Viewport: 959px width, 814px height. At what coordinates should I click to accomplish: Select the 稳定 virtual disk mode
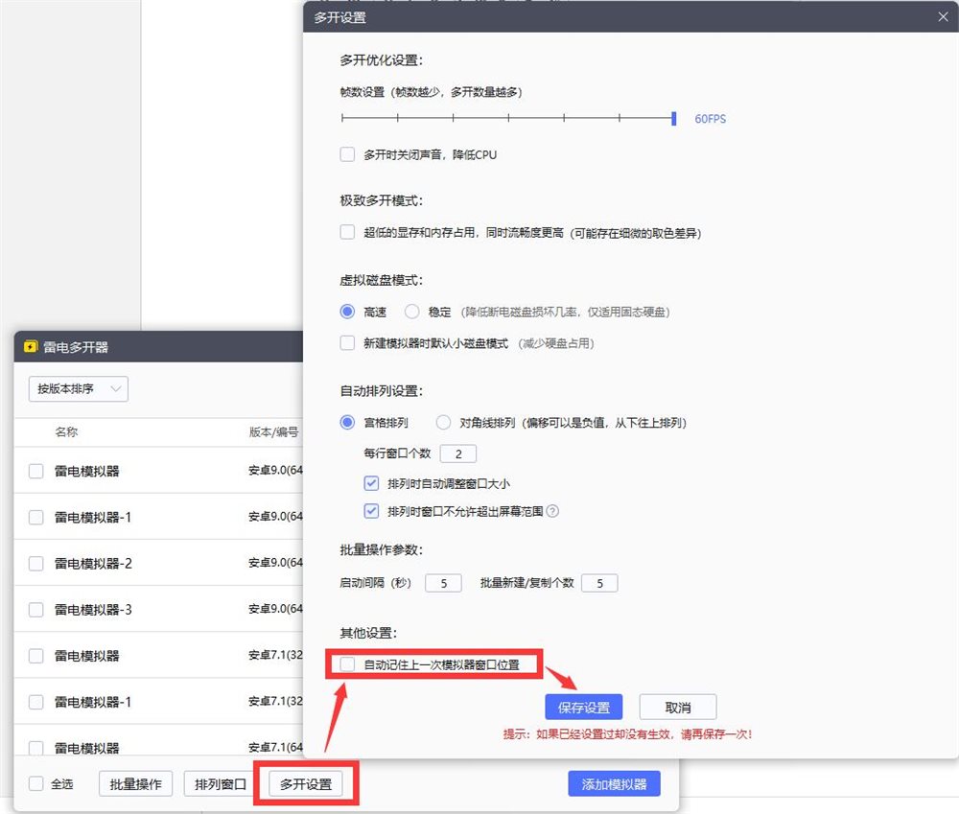pyautogui.click(x=412, y=312)
